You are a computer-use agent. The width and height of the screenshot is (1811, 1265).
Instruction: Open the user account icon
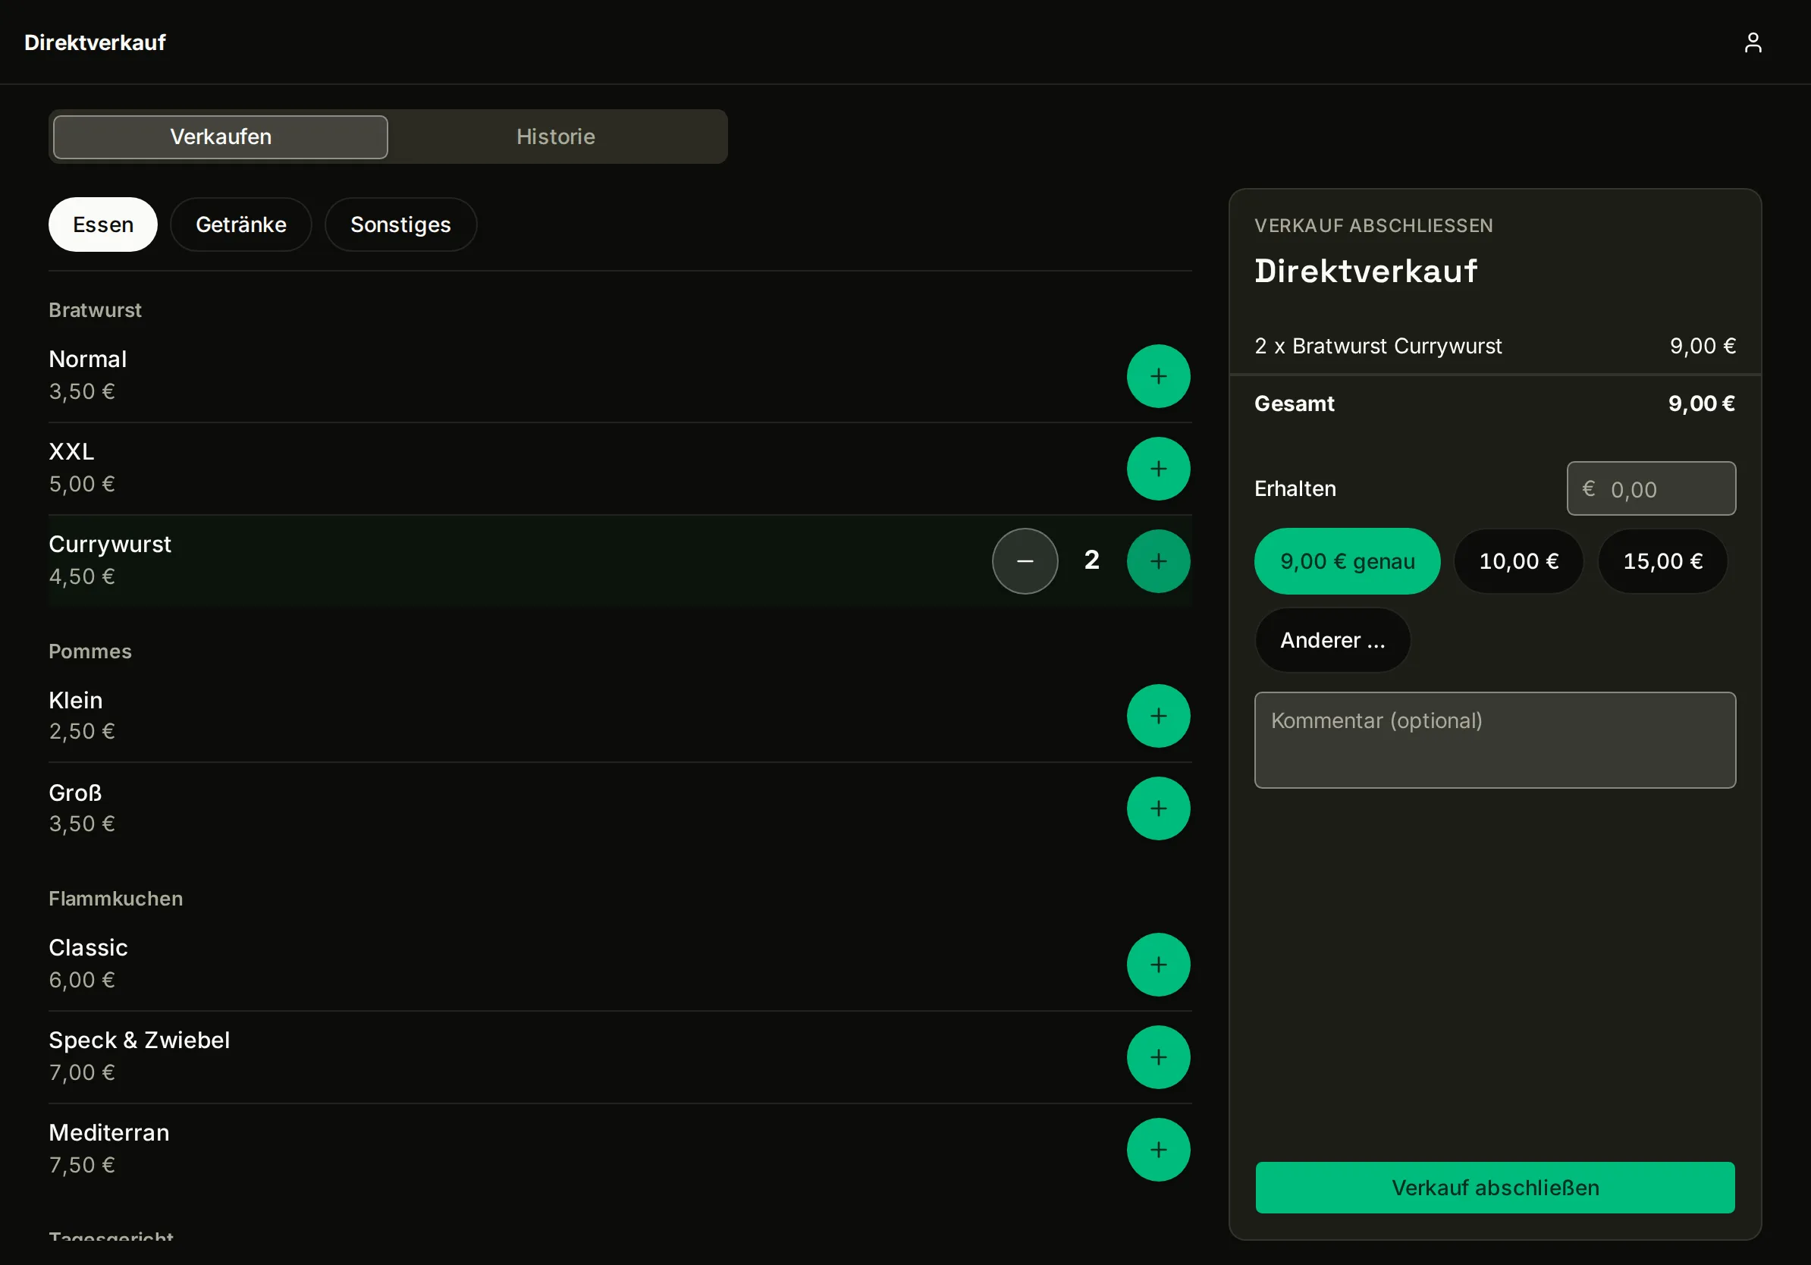[x=1753, y=42]
